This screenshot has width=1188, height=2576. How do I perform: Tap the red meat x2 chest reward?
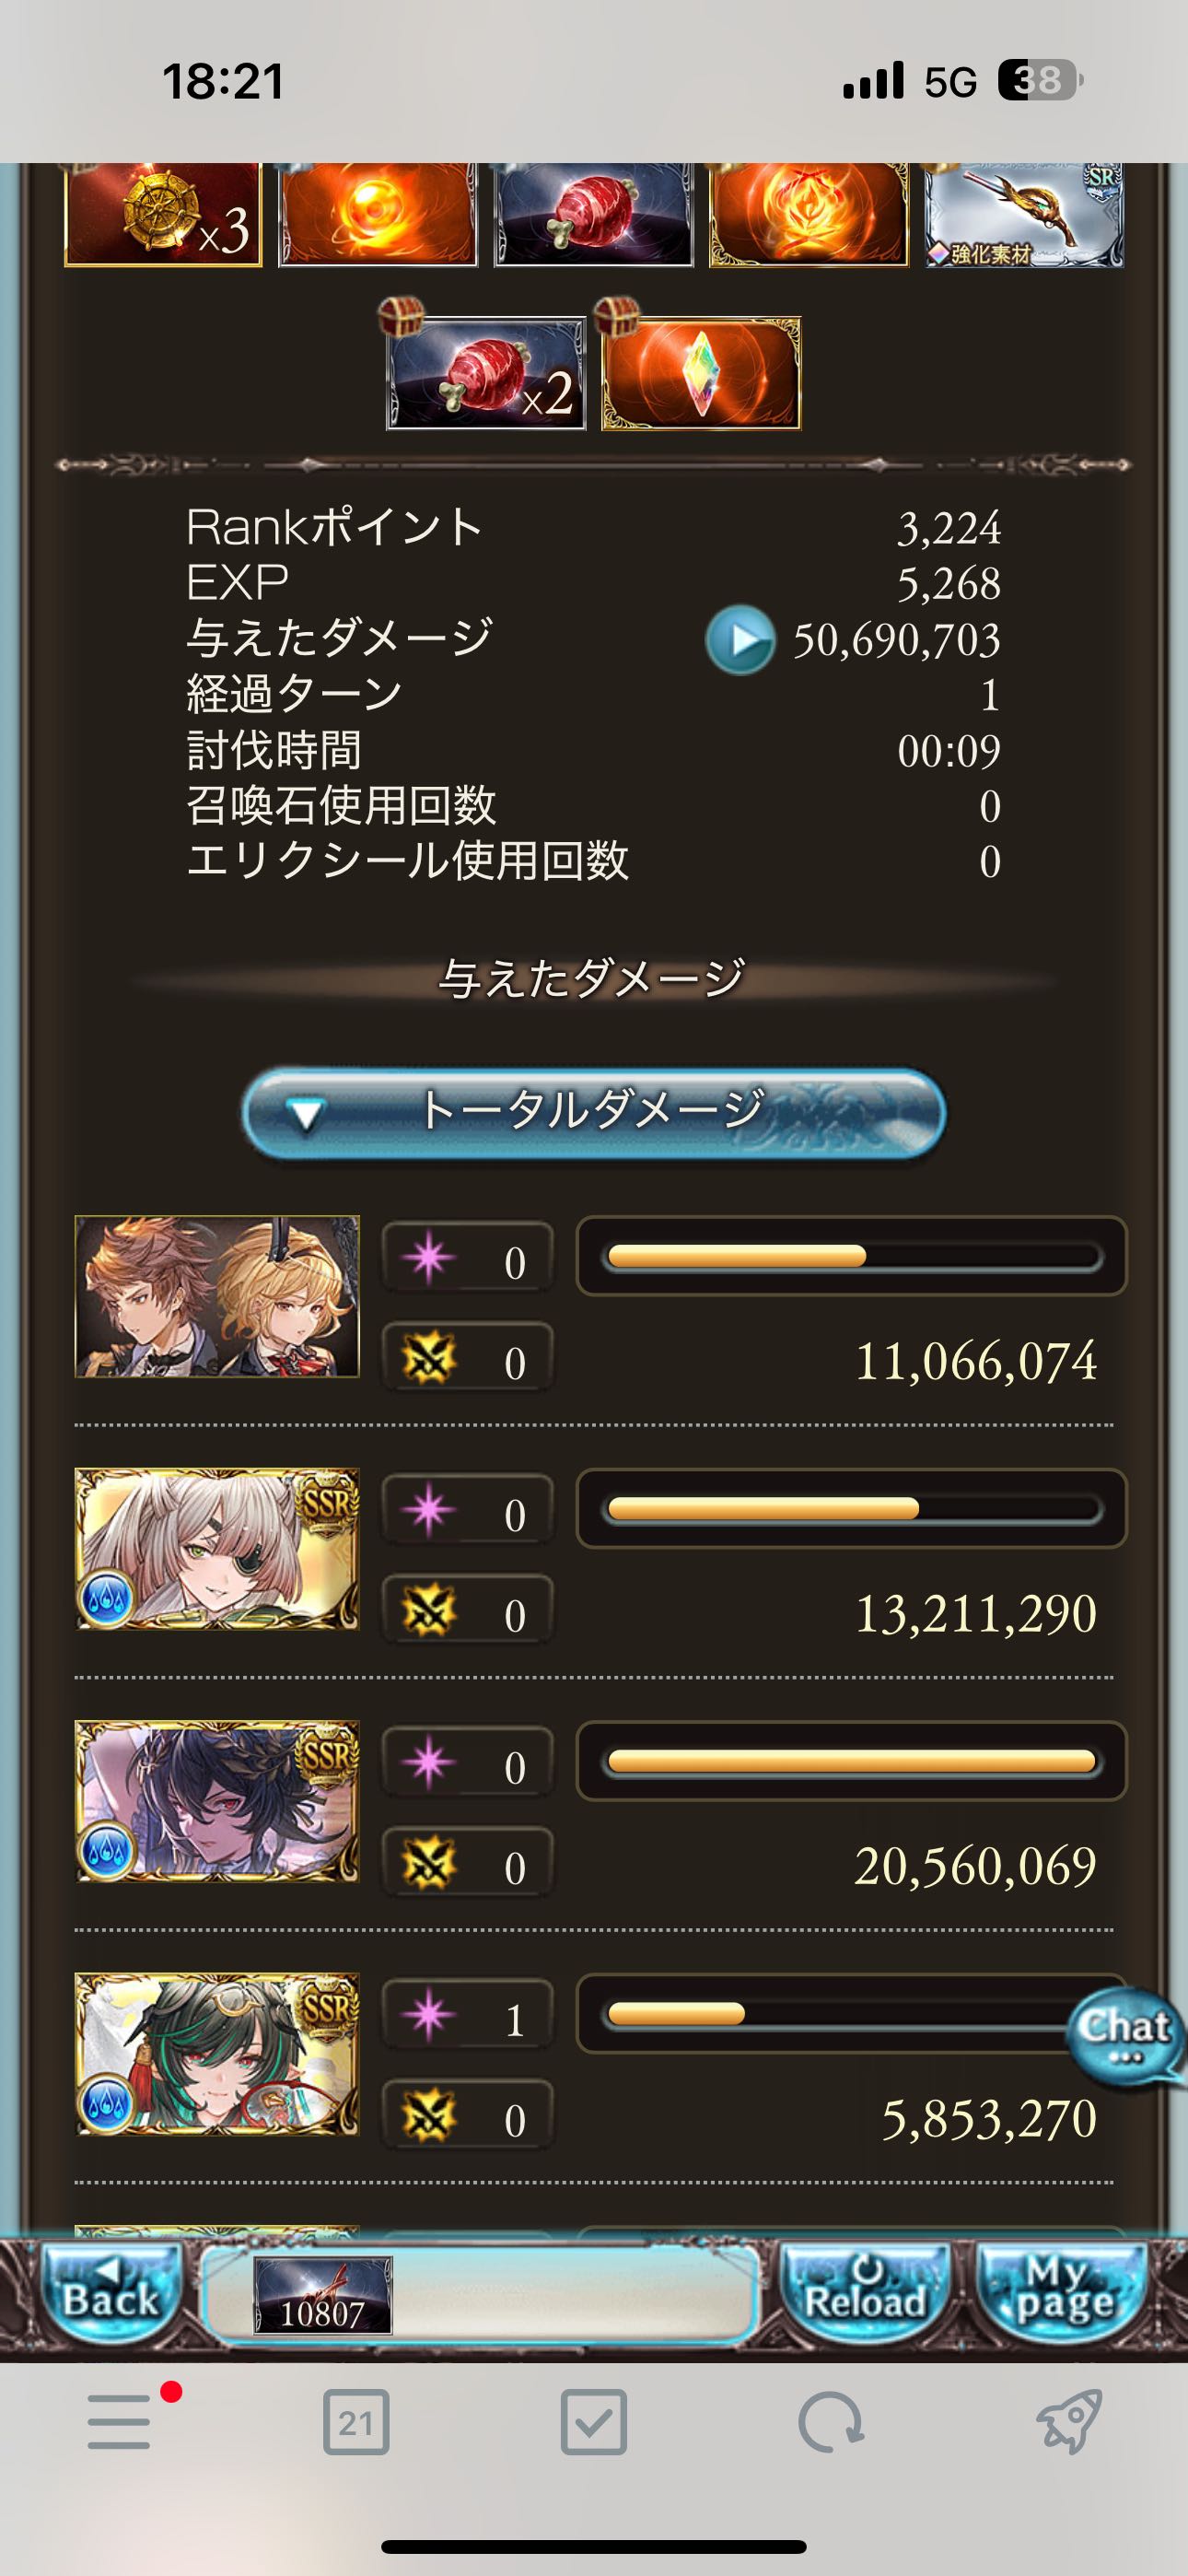pos(486,373)
